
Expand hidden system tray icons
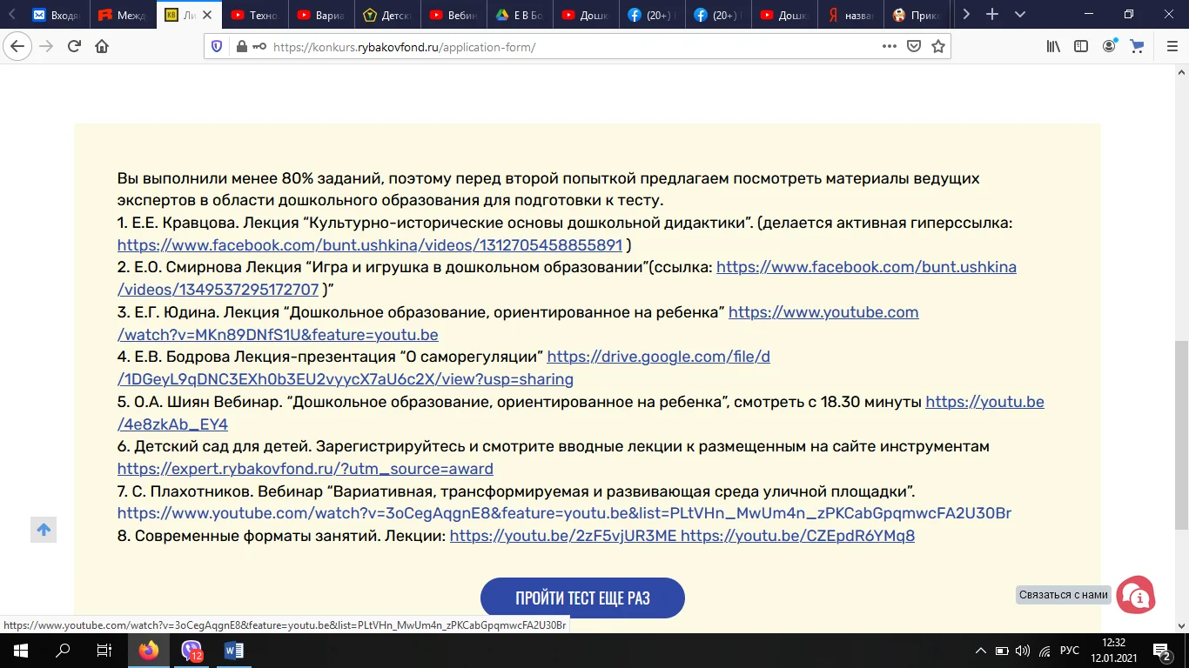tap(981, 650)
